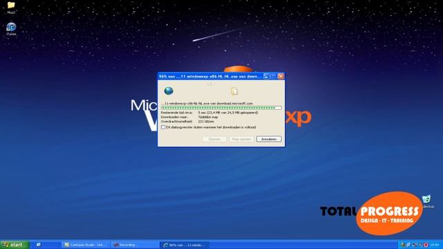Click the greyed-out Openen button
The image size is (443, 249).
coord(214,139)
